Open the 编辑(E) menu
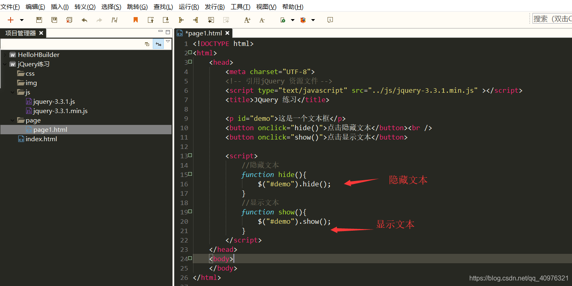Screen dimensions: 572x286 point(35,7)
